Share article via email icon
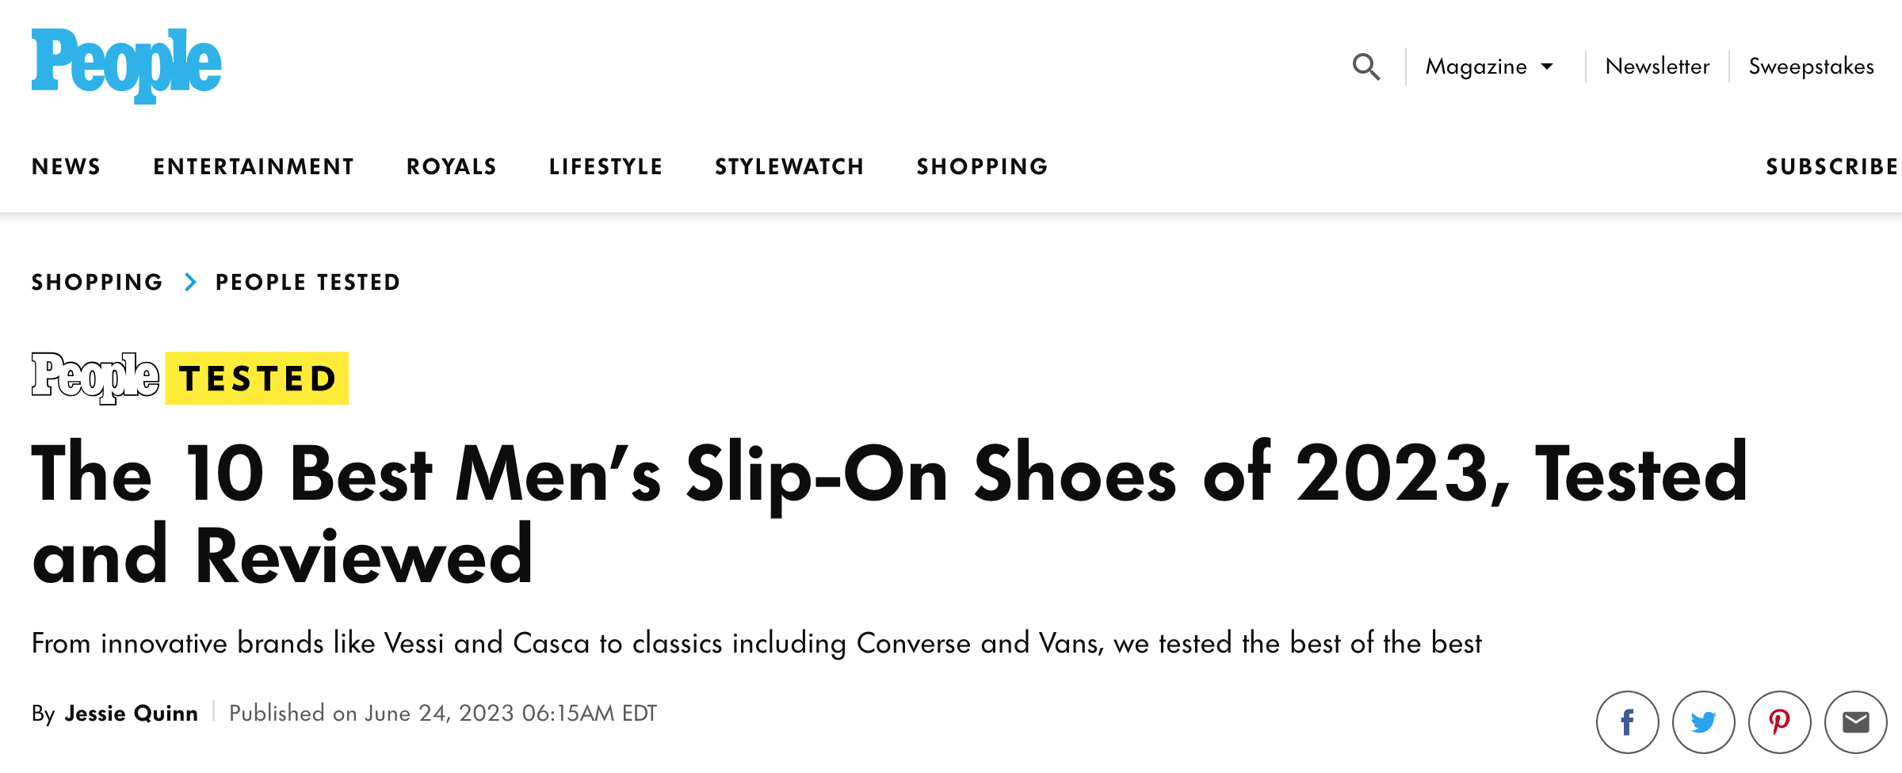1902x773 pixels. point(1855,722)
